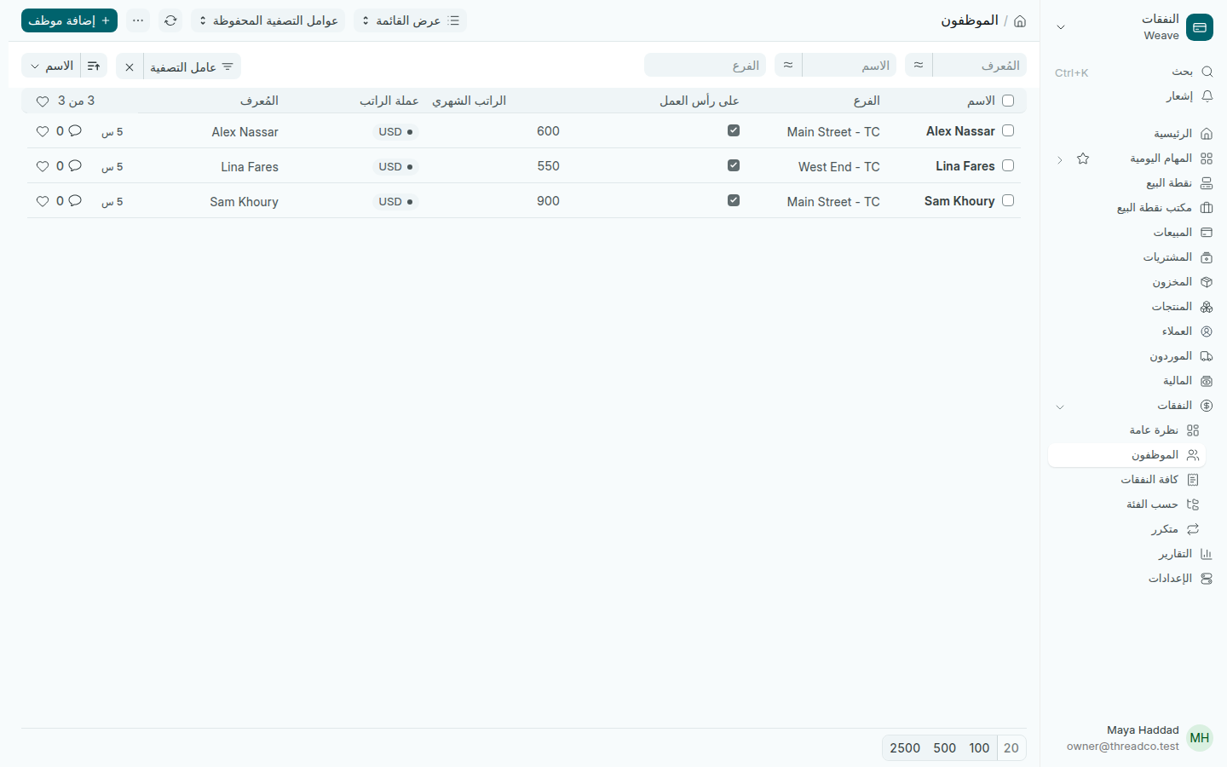This screenshot has height=767, width=1227.
Task: Click the المُعرف filter input field
Action: click(980, 65)
